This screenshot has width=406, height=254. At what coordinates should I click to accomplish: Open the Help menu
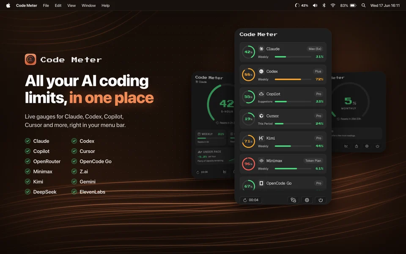pos(105,6)
